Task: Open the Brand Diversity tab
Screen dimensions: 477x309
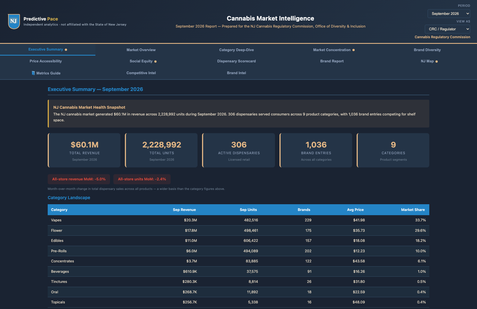Action: click(427, 50)
